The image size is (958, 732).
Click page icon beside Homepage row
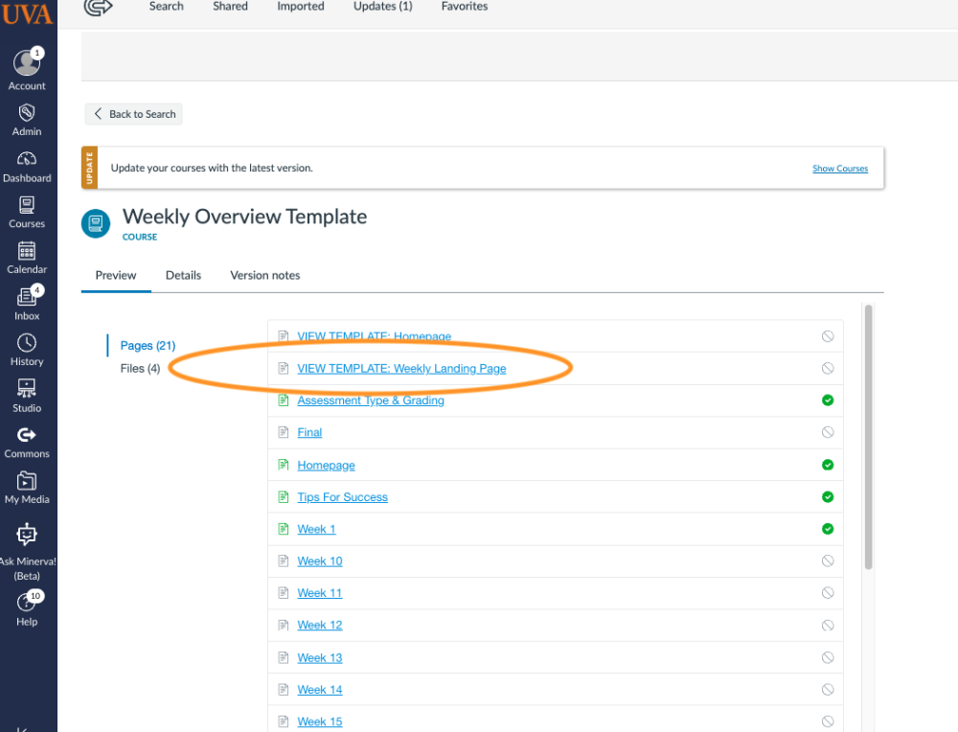coord(284,465)
